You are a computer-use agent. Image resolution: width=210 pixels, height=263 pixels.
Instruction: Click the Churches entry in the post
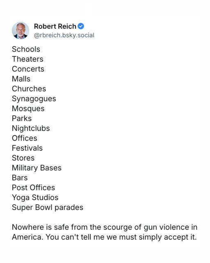(29, 89)
